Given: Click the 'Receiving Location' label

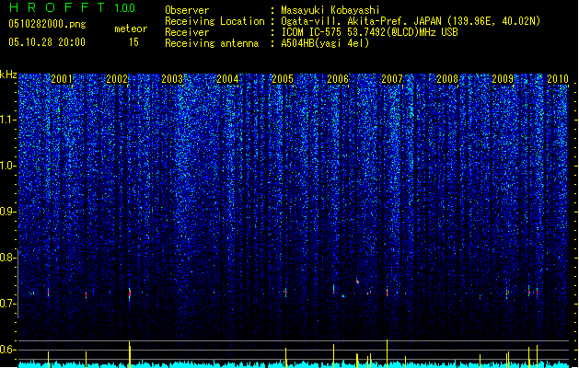Looking at the screenshot, I should (214, 21).
